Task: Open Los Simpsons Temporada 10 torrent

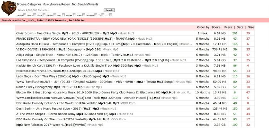Action: point(93,60)
